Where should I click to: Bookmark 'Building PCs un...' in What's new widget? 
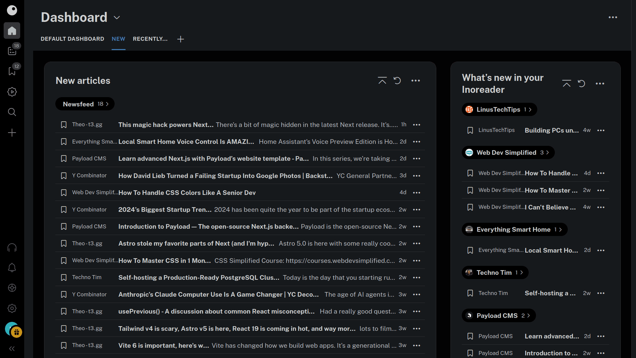(470, 130)
